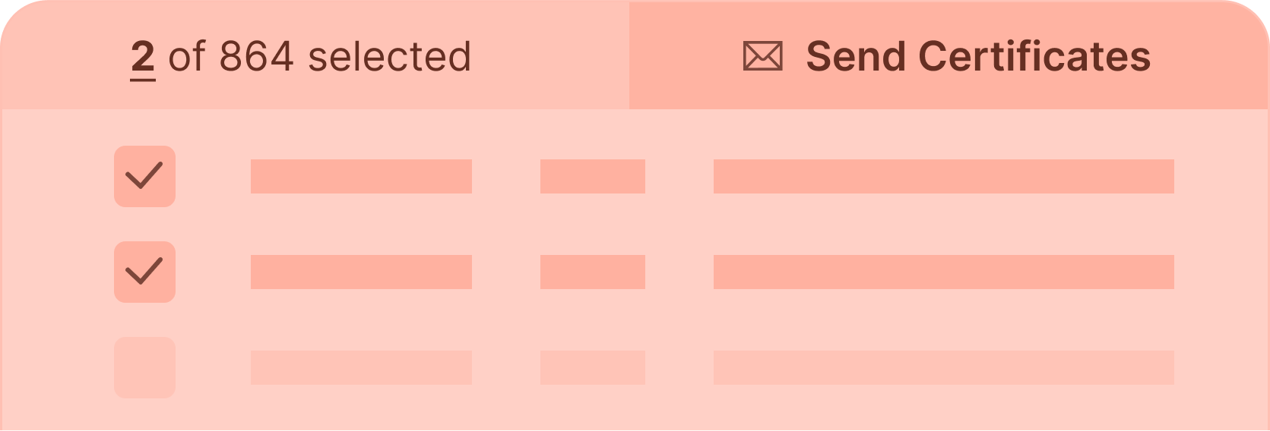Image resolution: width=1270 pixels, height=431 pixels.
Task: Click the faded third row's short middle bar
Action: click(593, 367)
